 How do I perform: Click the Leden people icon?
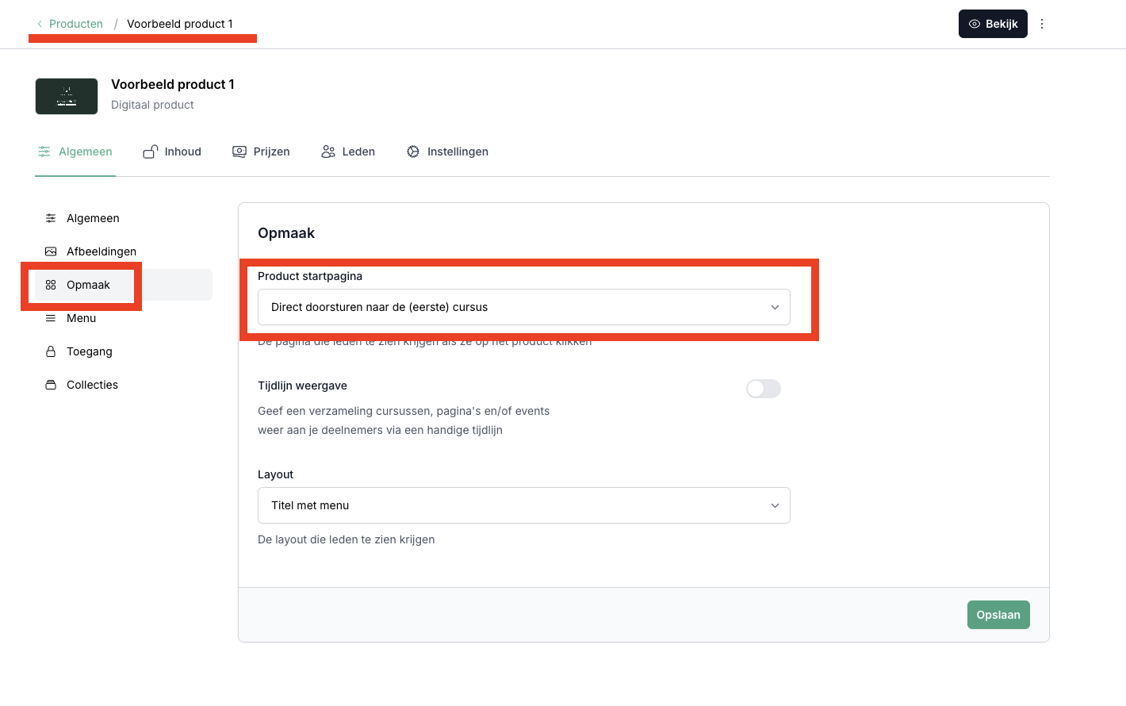tap(328, 152)
